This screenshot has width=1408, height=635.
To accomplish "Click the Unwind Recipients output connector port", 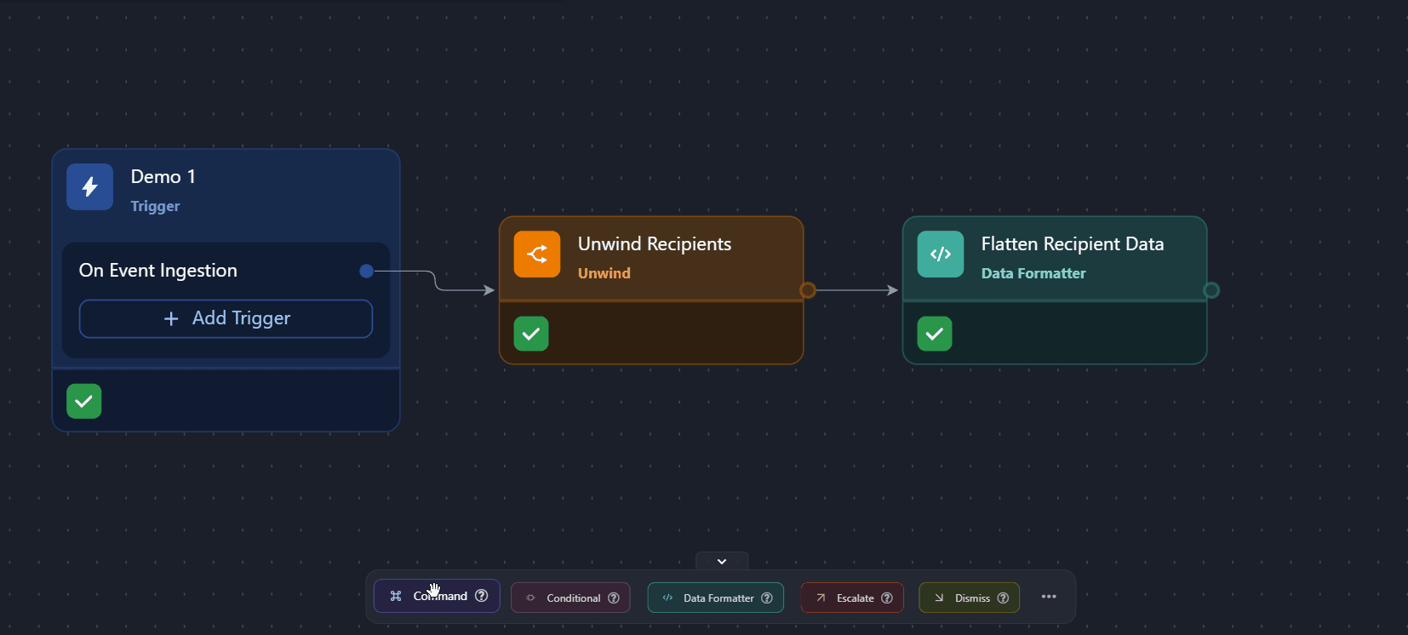I will click(808, 290).
